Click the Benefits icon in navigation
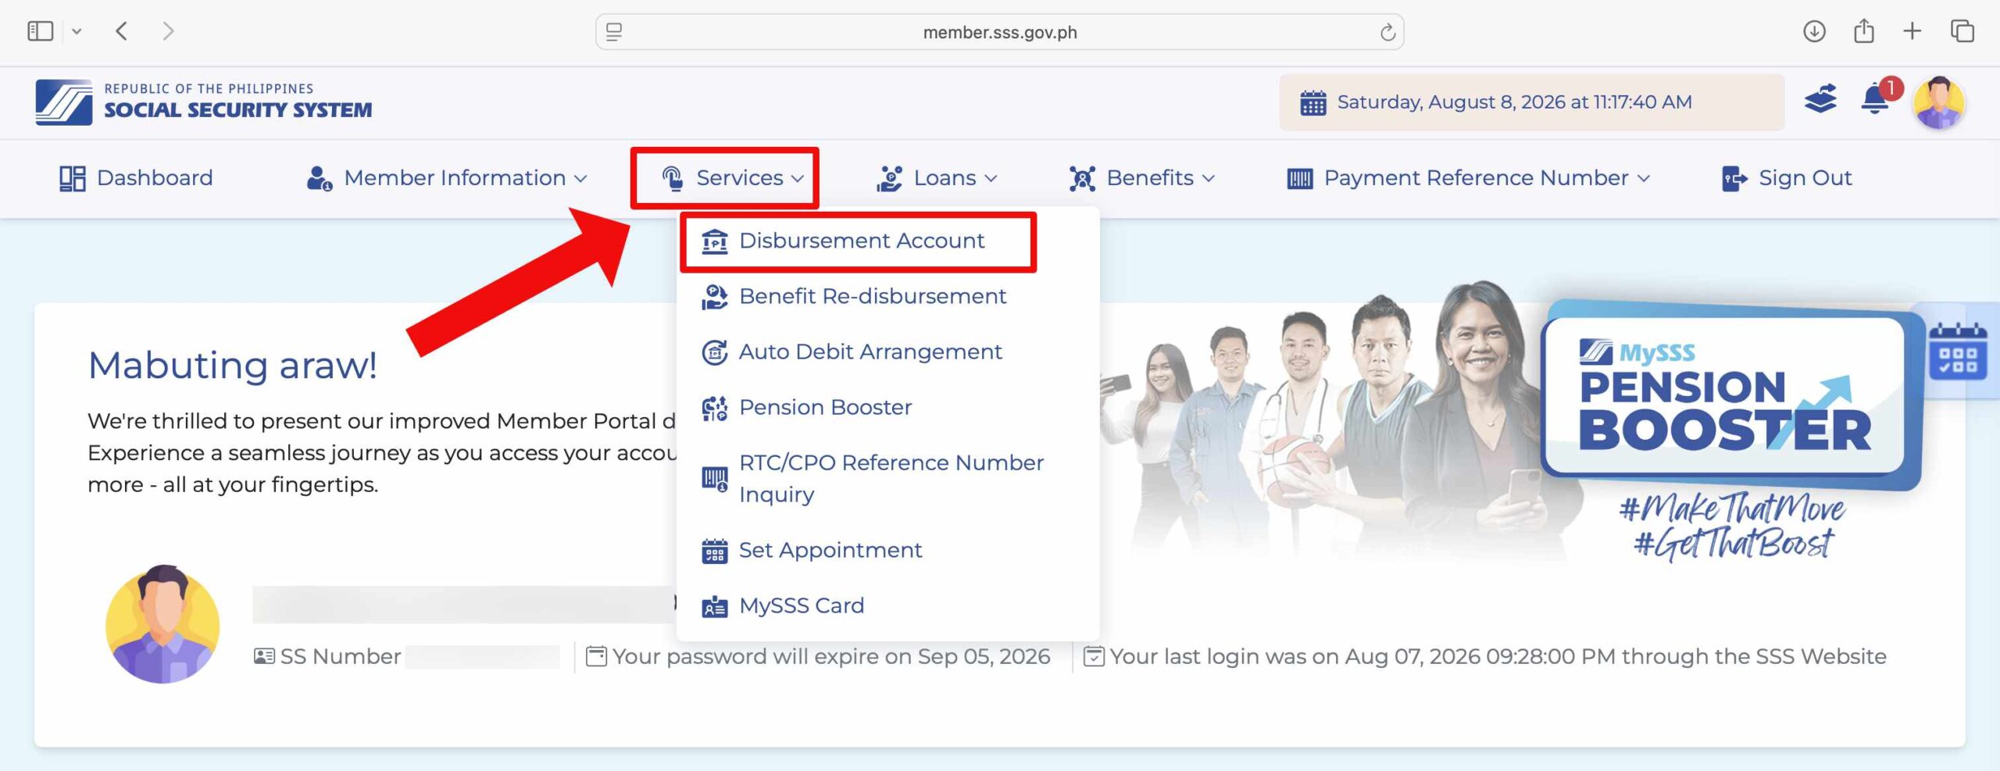 (x=1082, y=178)
